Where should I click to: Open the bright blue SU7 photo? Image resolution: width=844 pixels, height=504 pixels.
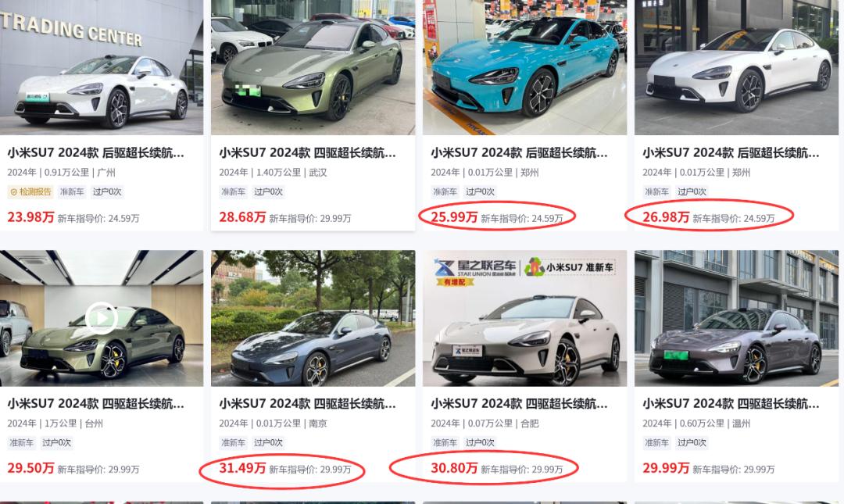coord(525,67)
